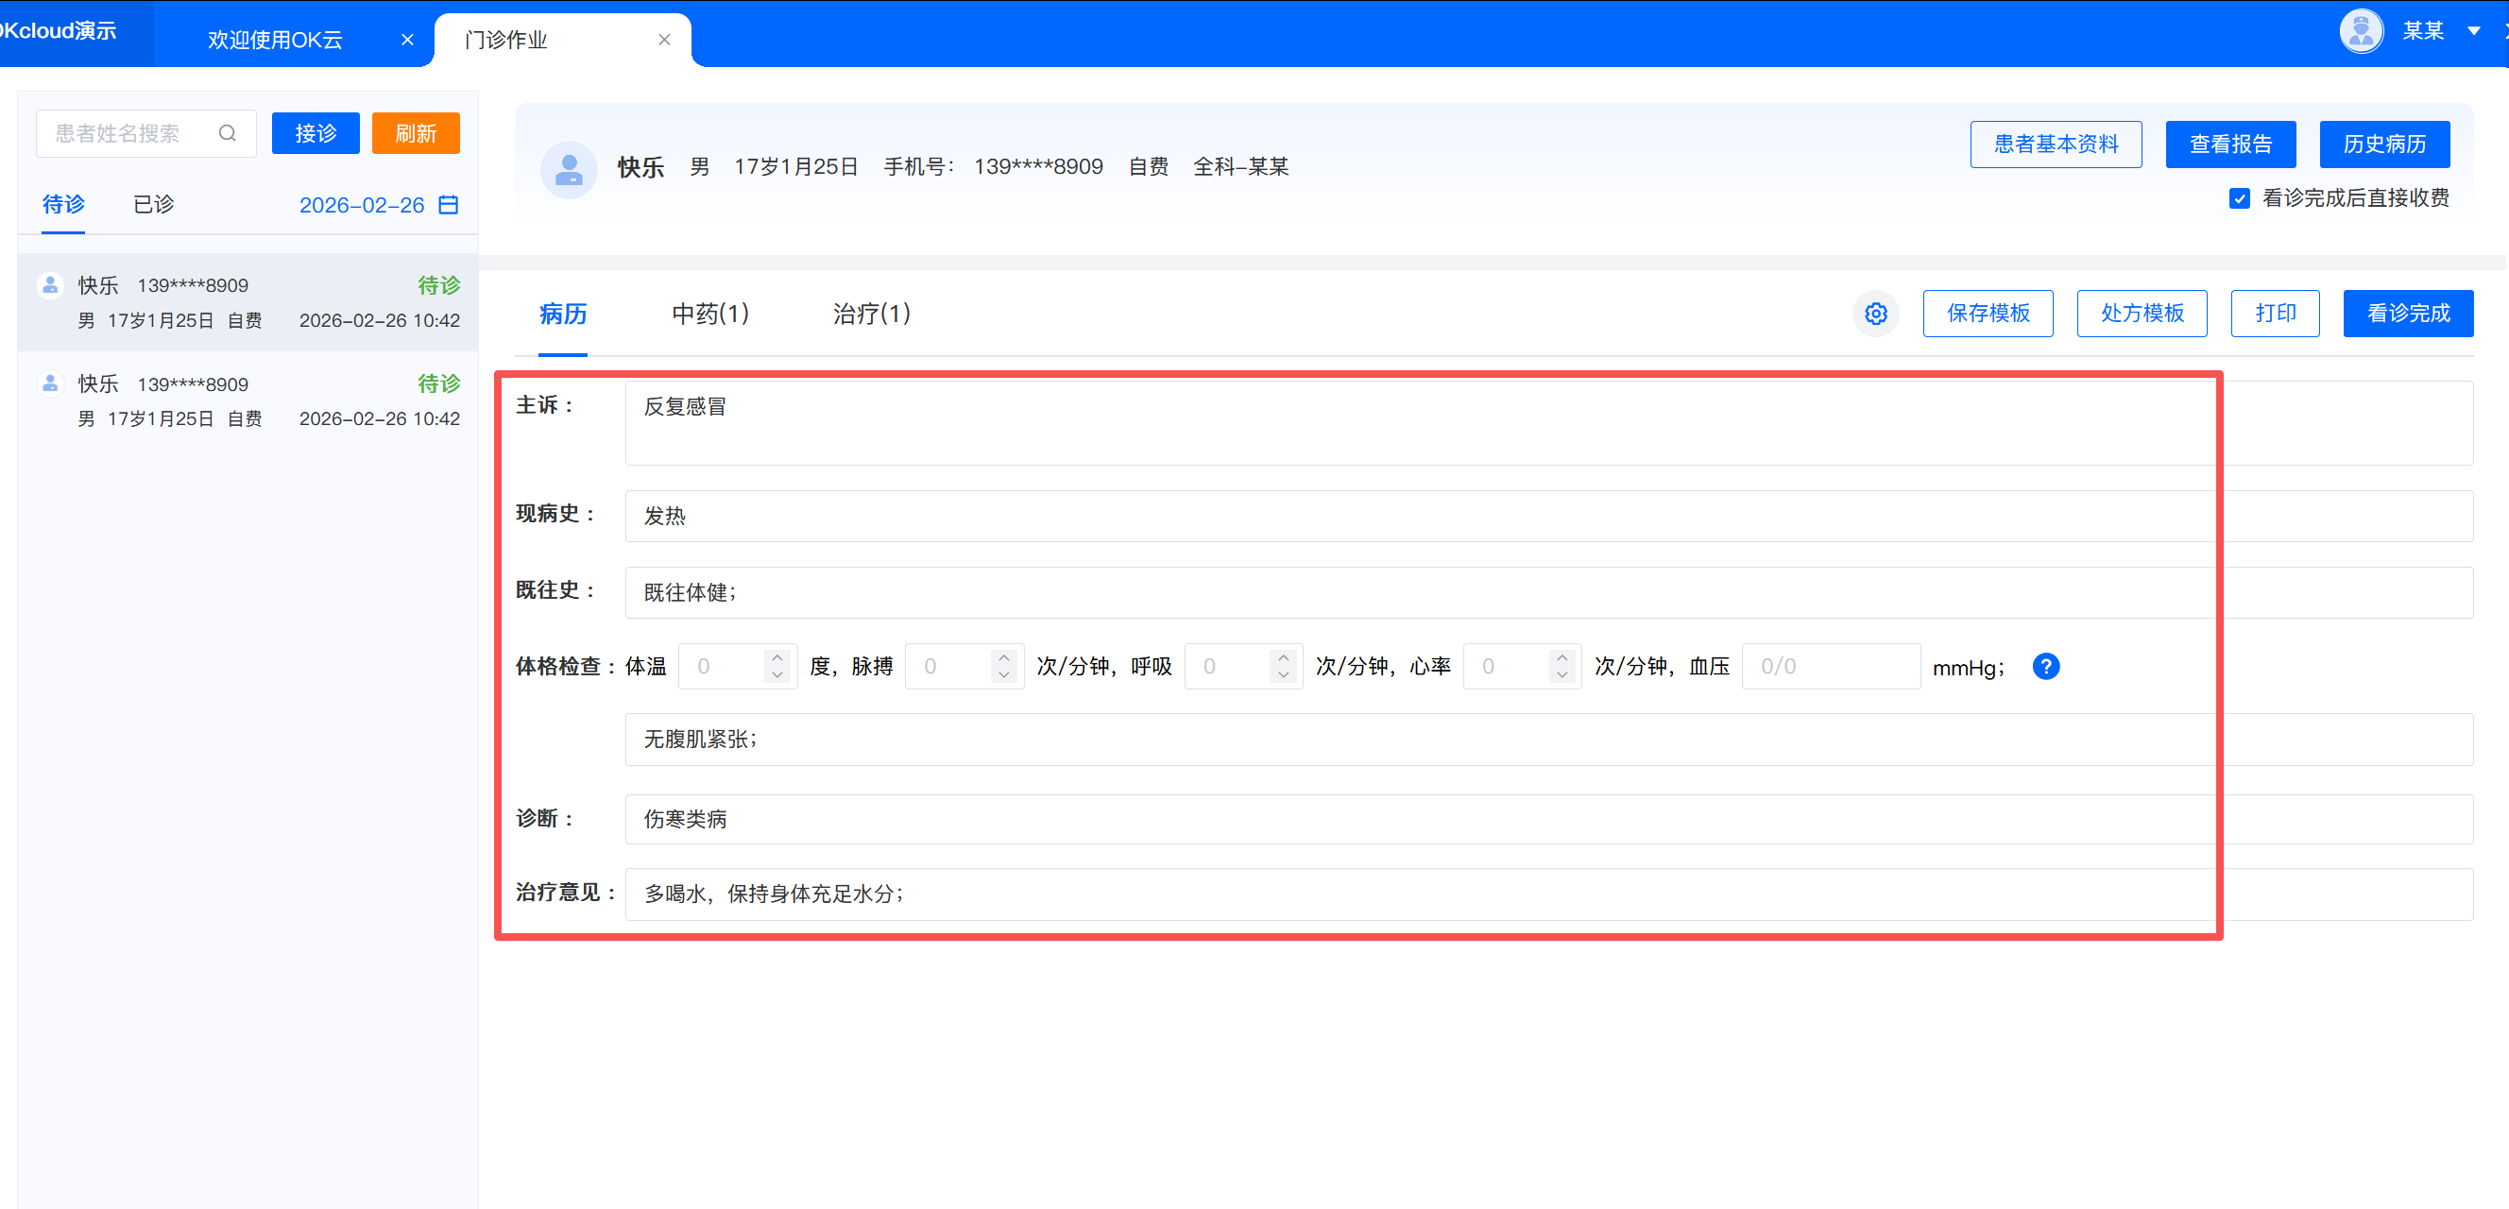Click the blue help question mark
This screenshot has width=2509, height=1209.
pos(2045,666)
